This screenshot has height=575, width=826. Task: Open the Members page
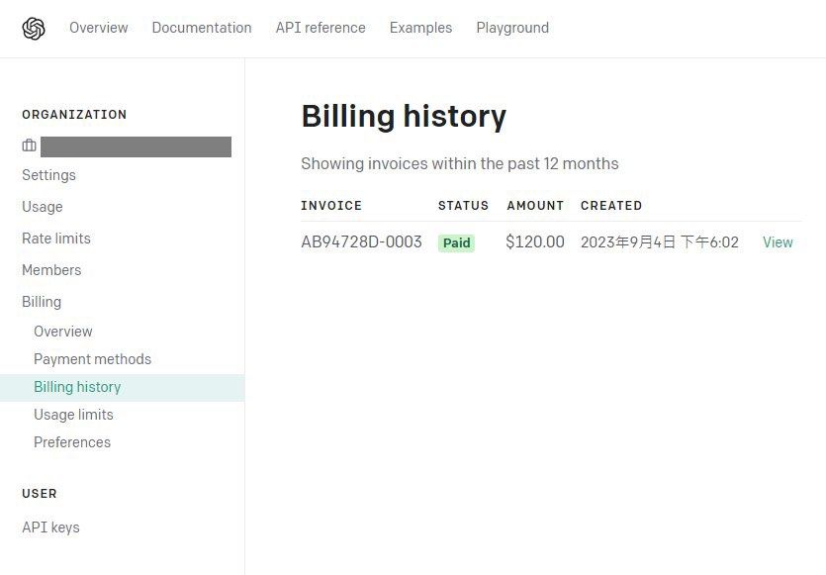click(51, 270)
